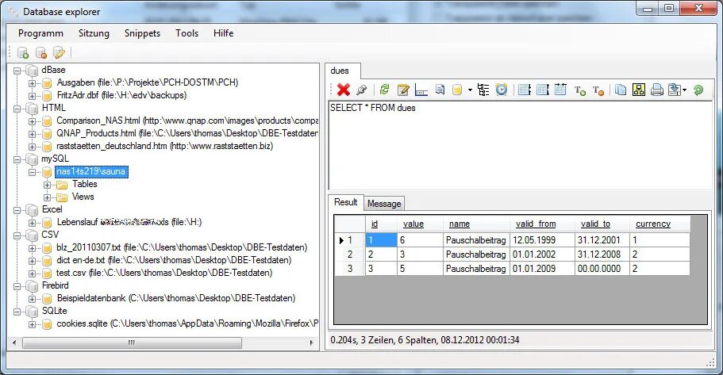Click the printer icon in query toolbar

[657, 90]
